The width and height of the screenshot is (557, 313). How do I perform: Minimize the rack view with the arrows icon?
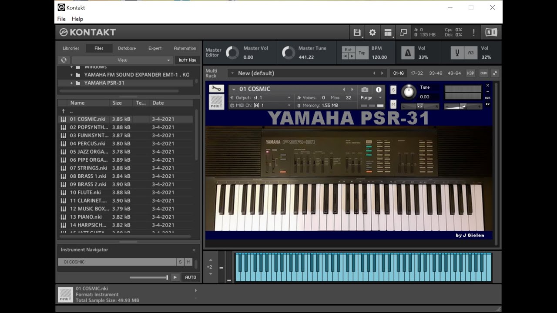coord(495,73)
